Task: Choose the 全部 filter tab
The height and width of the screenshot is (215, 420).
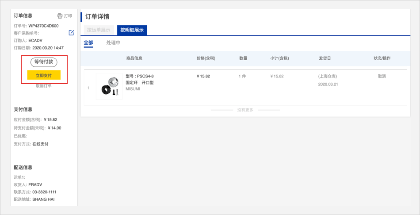Action: click(88, 43)
